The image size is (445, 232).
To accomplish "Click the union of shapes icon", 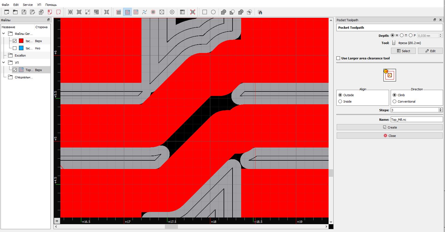I will (x=223, y=12).
